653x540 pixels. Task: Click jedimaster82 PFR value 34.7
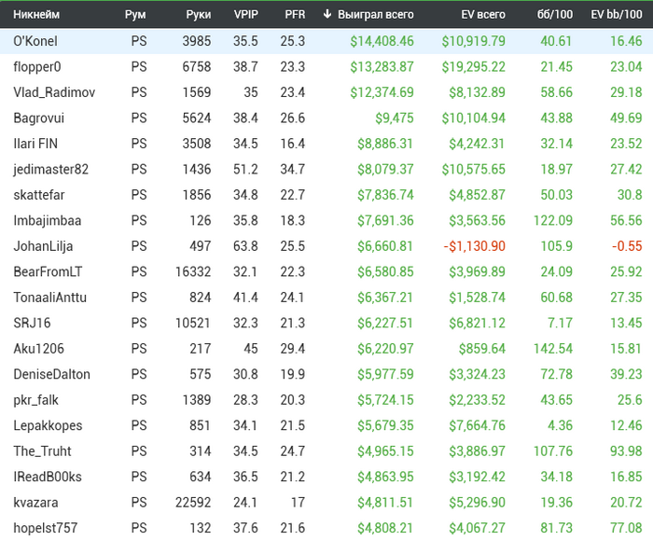pos(292,170)
